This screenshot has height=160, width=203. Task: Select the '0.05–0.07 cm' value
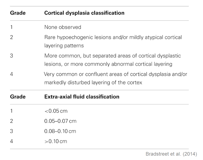coord(60,121)
